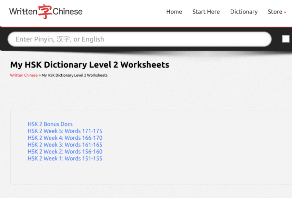Click the breadcrumb's current page text
Image resolution: width=292 pixels, height=198 pixels.
pyautogui.click(x=75, y=75)
